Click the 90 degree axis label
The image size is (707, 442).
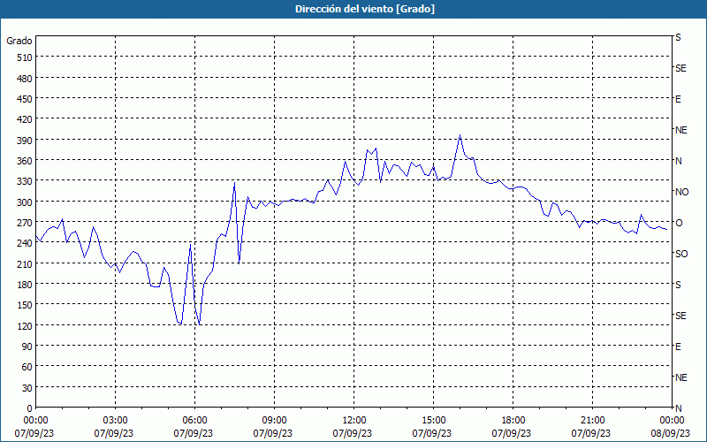(27, 347)
